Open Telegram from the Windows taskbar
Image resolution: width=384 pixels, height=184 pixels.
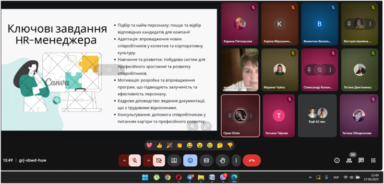pyautogui.click(x=190, y=177)
